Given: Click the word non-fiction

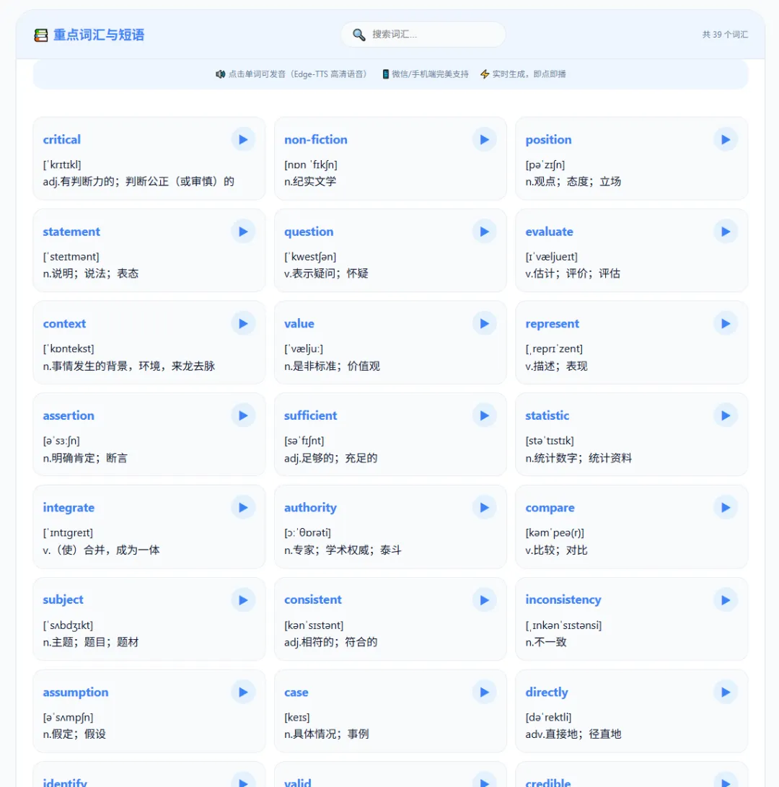Looking at the screenshot, I should pos(316,139).
